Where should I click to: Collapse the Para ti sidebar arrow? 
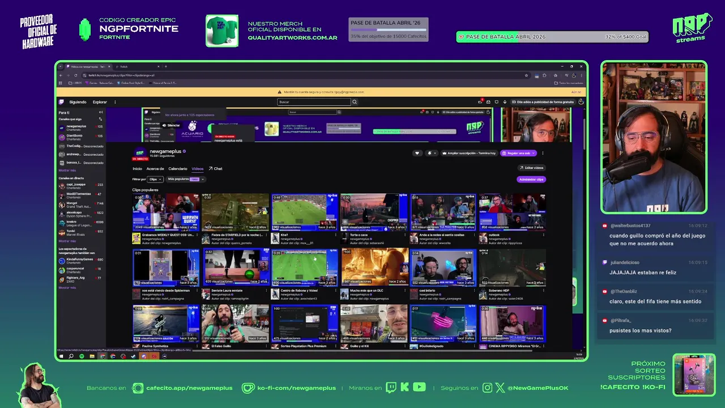pos(101,112)
